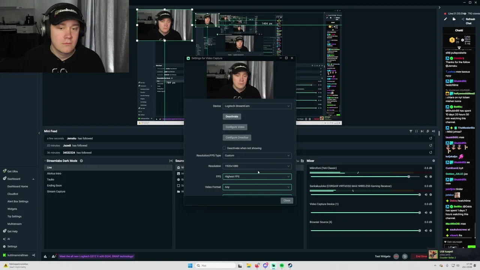Click the Deactivate button in Video Capture settings
Screen dimensions: 480x270
pyautogui.click(x=232, y=117)
